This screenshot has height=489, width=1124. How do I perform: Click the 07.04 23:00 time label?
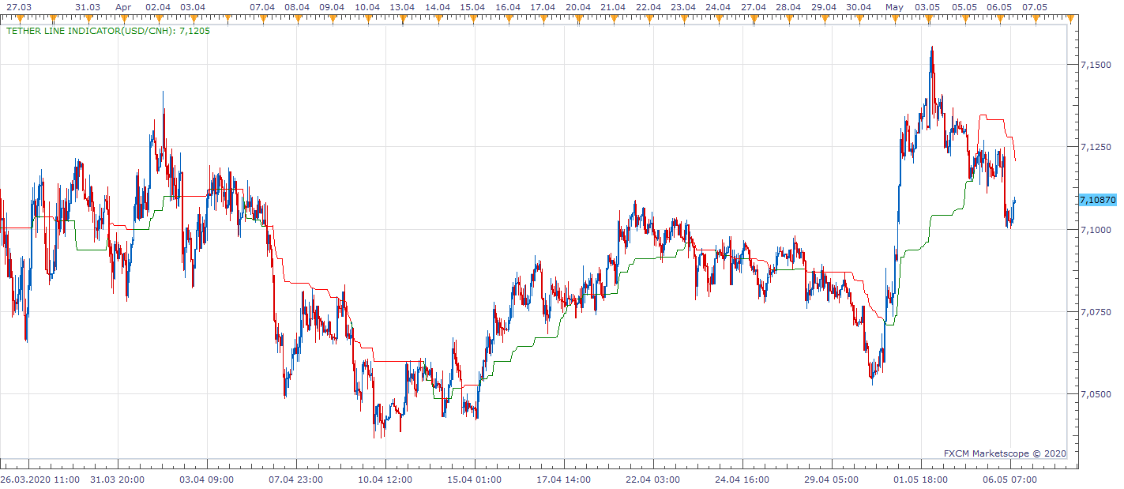295,479
